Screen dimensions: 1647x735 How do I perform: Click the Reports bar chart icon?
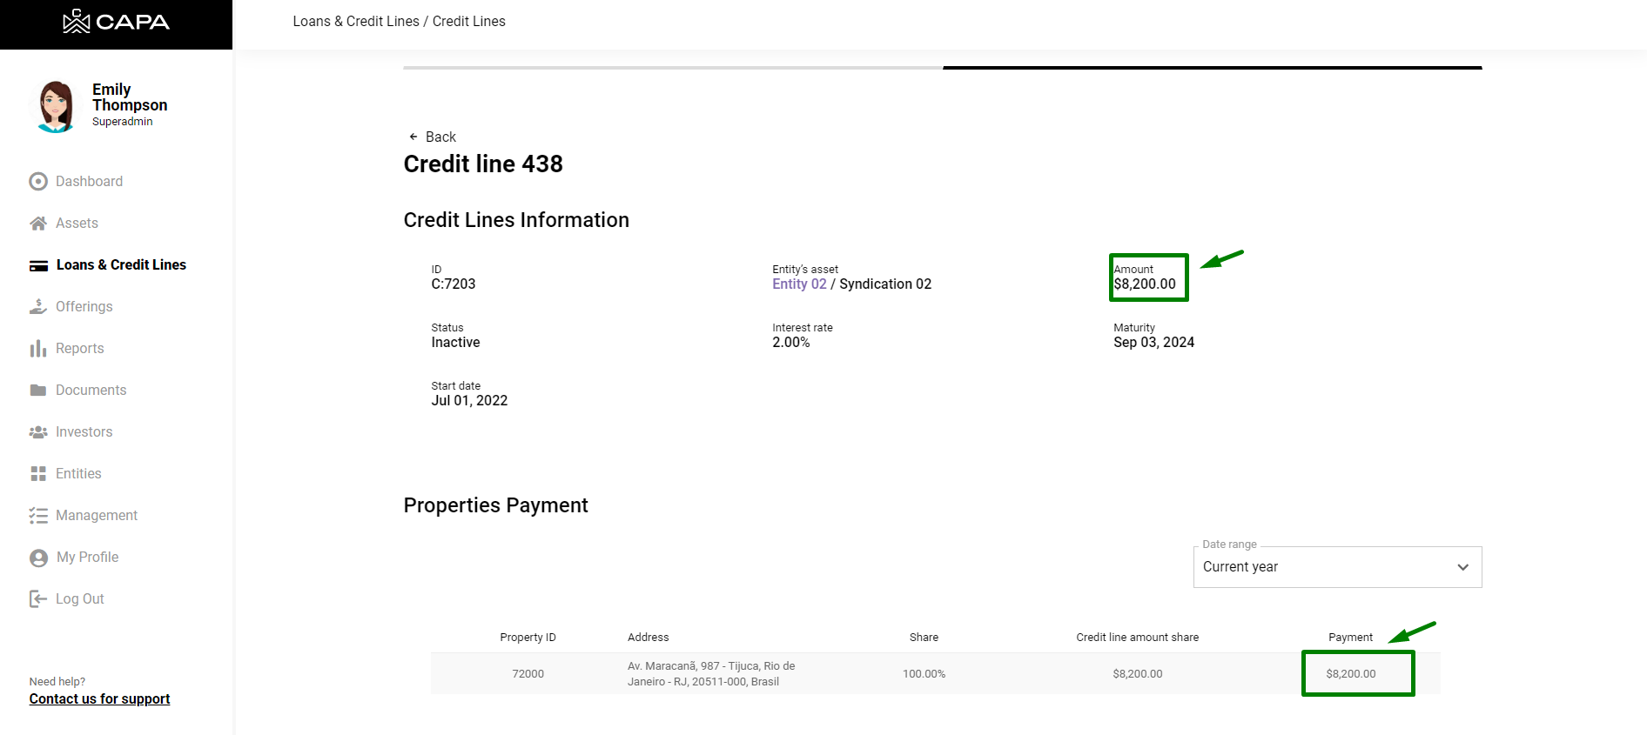[x=38, y=348]
